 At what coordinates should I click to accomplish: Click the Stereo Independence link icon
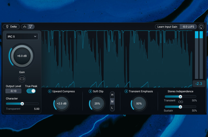180,102
